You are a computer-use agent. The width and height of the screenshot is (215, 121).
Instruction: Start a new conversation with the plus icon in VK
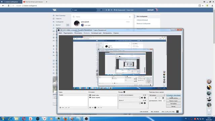[130, 17]
